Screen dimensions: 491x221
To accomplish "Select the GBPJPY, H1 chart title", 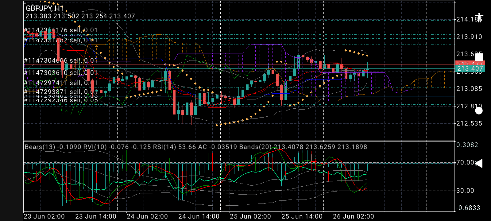I will point(44,8).
